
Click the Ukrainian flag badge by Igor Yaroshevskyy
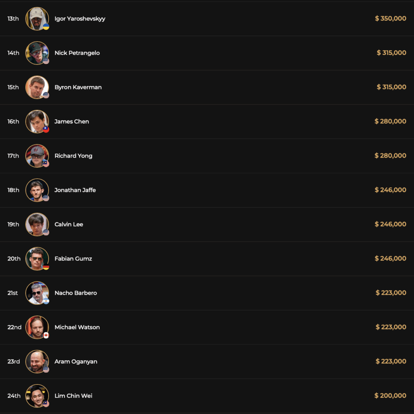[x=46, y=27]
